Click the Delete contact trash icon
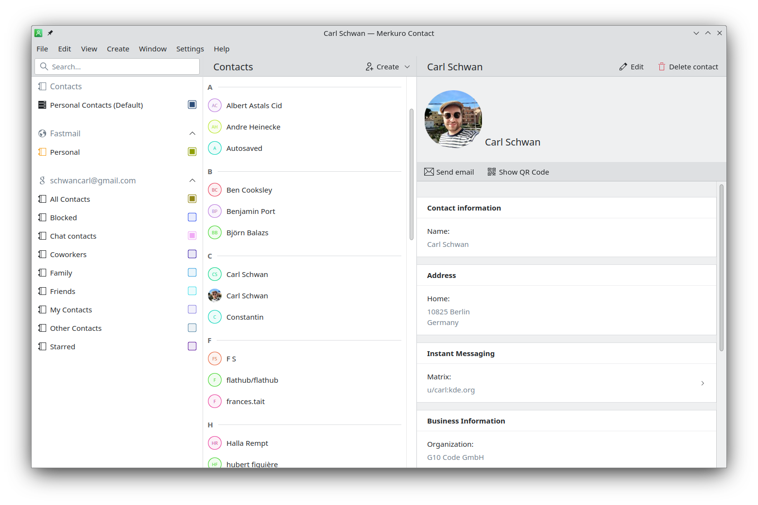Viewport: 758px width, 505px height. (662, 66)
